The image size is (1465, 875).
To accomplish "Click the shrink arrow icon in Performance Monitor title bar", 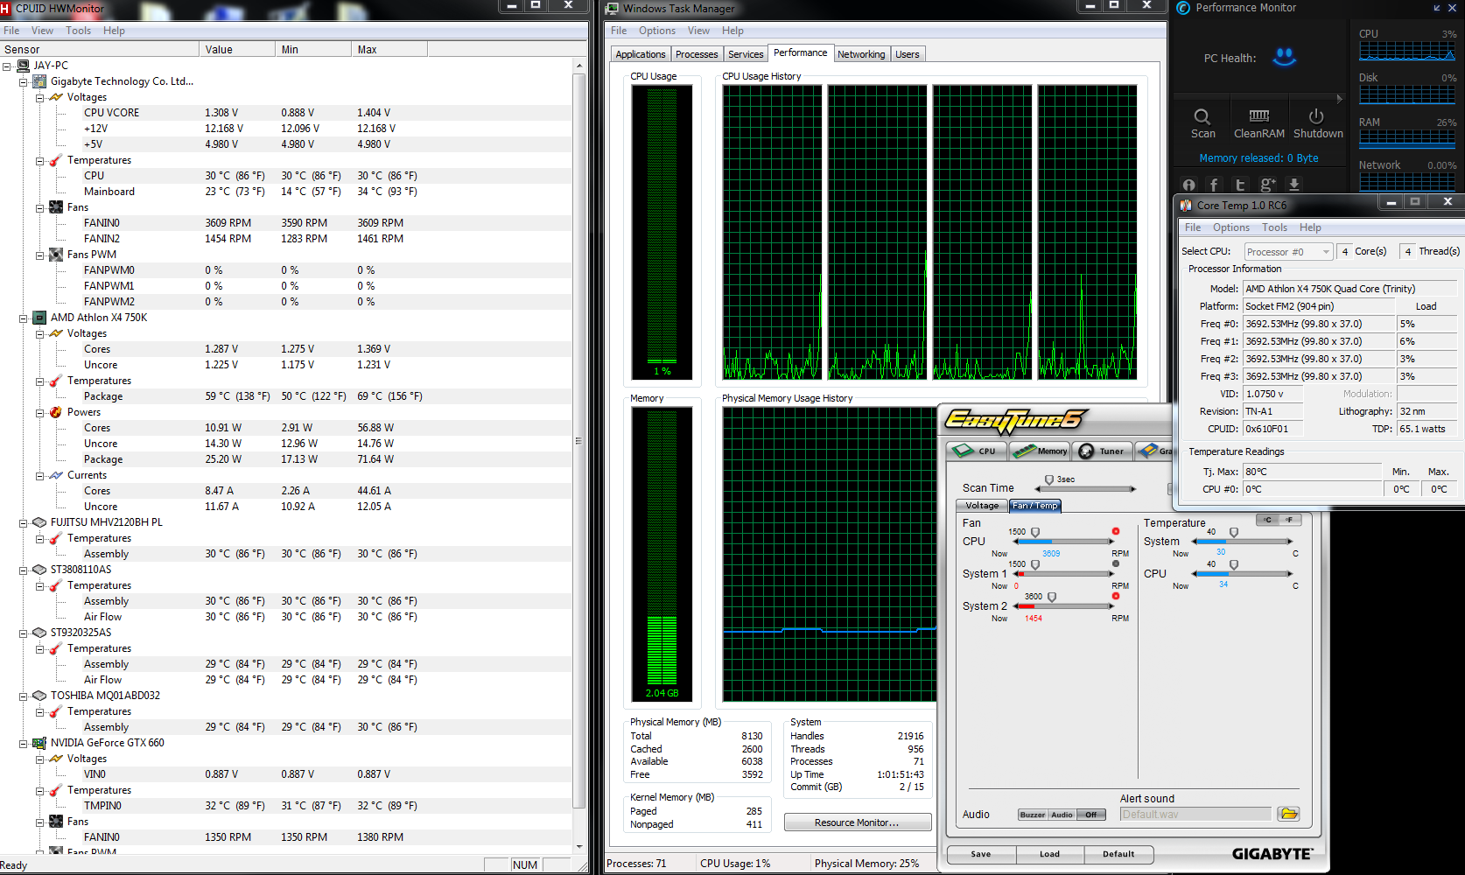I will click(1436, 8).
